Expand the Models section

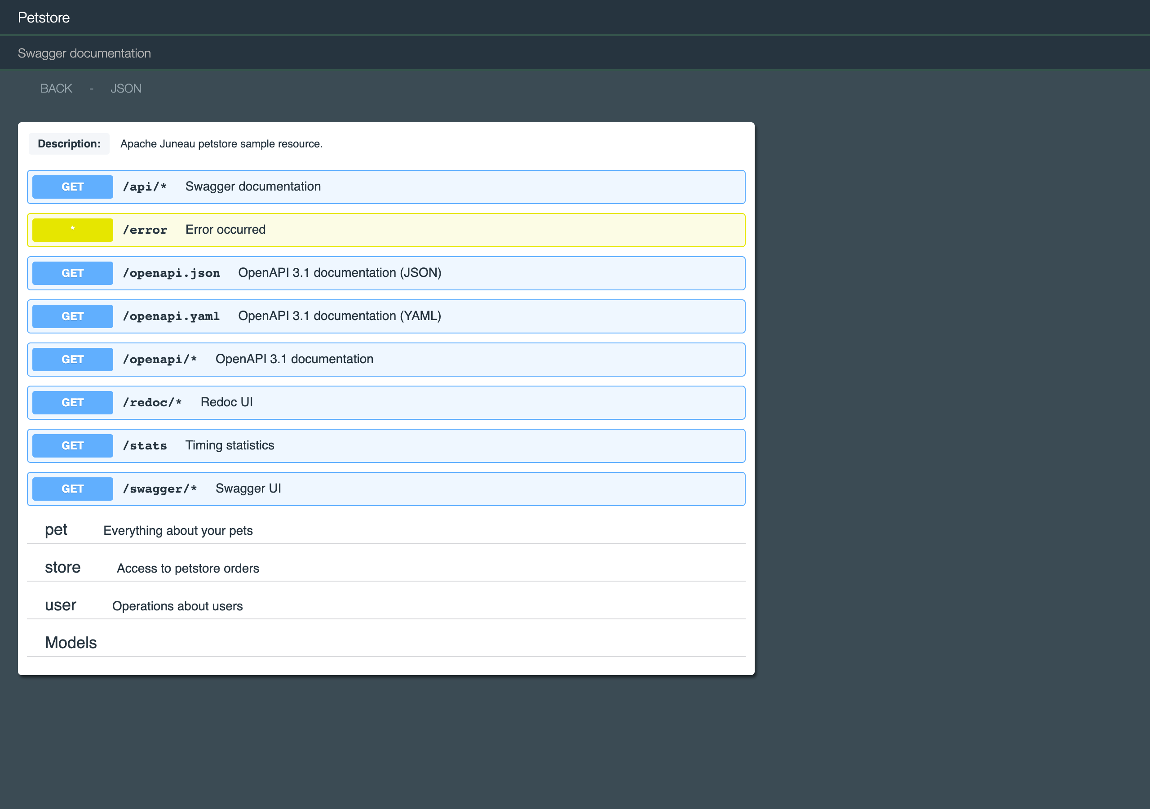(386, 643)
